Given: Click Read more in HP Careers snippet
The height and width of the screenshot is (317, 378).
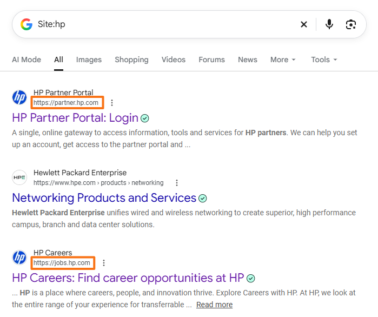Looking at the screenshot, I should pyautogui.click(x=214, y=305).
